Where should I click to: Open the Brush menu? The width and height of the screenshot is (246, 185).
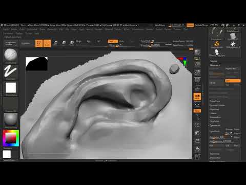[x=14, y=29]
